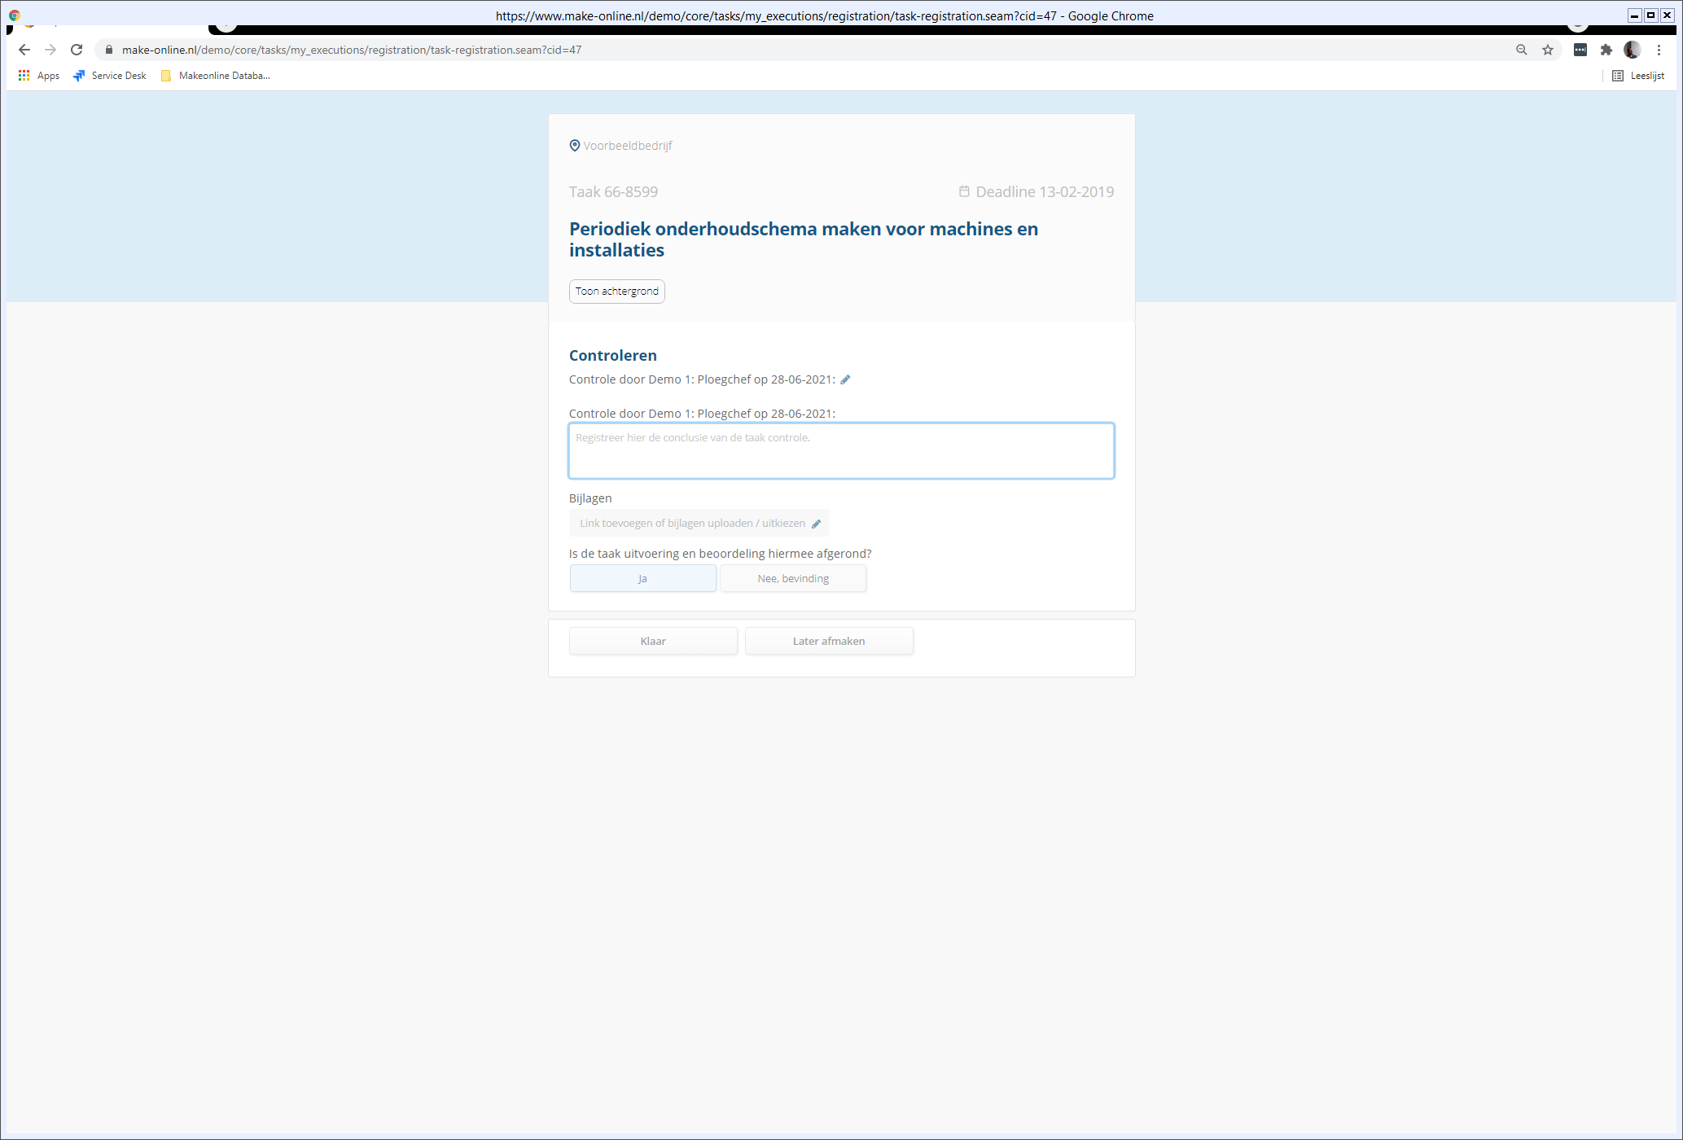Click the profile avatar in the toolbar
The width and height of the screenshot is (1683, 1140).
pos(1632,50)
